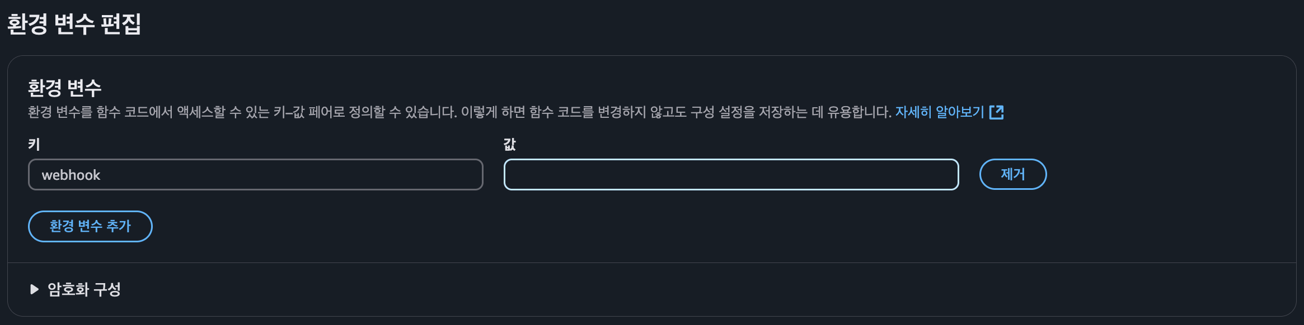Viewport: 1304px width, 325px height.
Task: Place the cursor after the webhook text
Action: point(102,175)
